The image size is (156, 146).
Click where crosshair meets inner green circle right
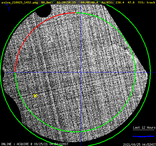135,72
